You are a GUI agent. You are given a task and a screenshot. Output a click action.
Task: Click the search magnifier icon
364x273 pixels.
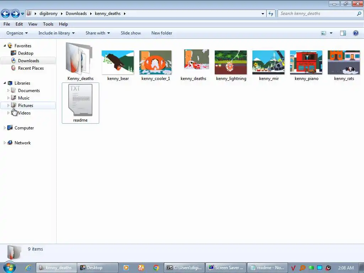tap(359, 14)
